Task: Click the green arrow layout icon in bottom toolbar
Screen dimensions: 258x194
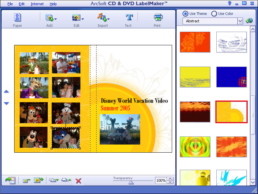Action: pos(10,180)
